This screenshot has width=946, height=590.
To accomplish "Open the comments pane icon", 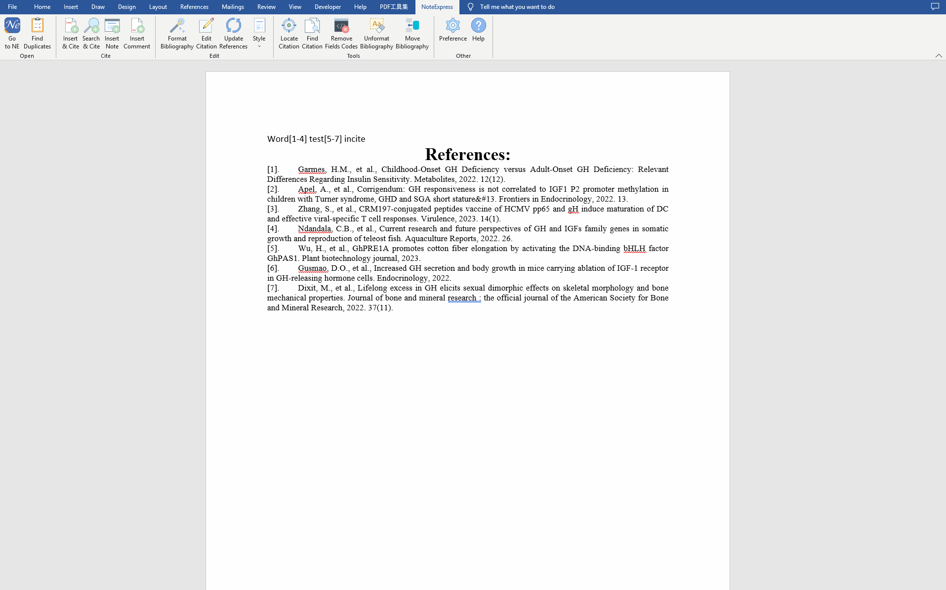I will tap(935, 6).
